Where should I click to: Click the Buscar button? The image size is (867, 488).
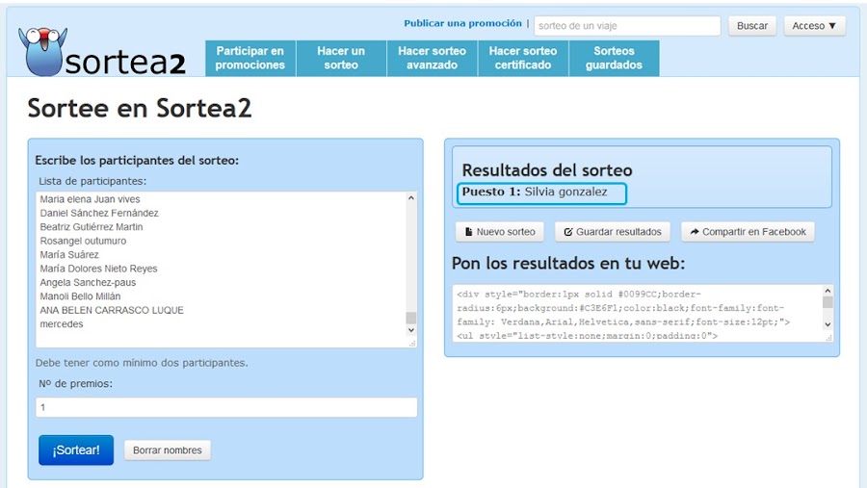[x=752, y=26]
